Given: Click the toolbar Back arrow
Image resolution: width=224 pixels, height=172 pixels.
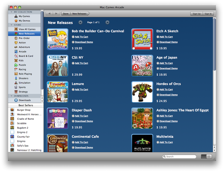Looking at the screenshot, I should coord(49,13).
